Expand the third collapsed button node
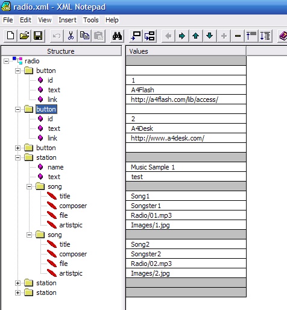Screen dimensions: 287x310 pyautogui.click(x=17, y=148)
